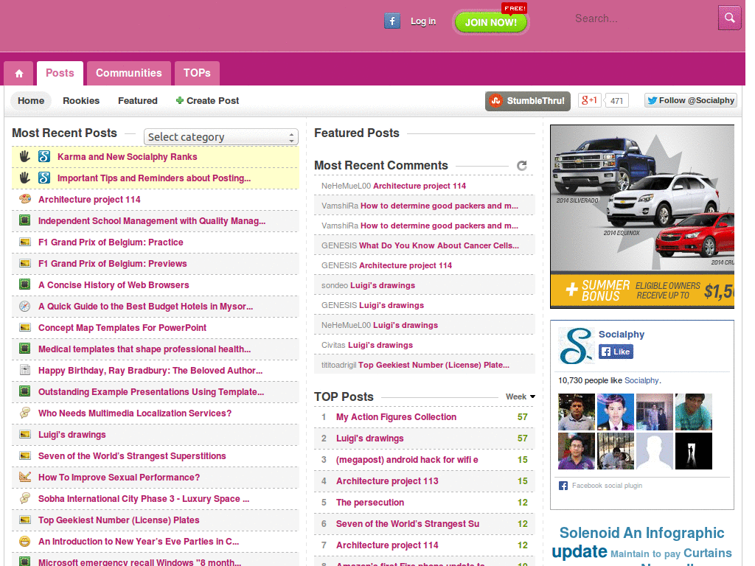This screenshot has height=566, width=755.
Task: Click the Twitter bird icon
Action: click(x=653, y=100)
